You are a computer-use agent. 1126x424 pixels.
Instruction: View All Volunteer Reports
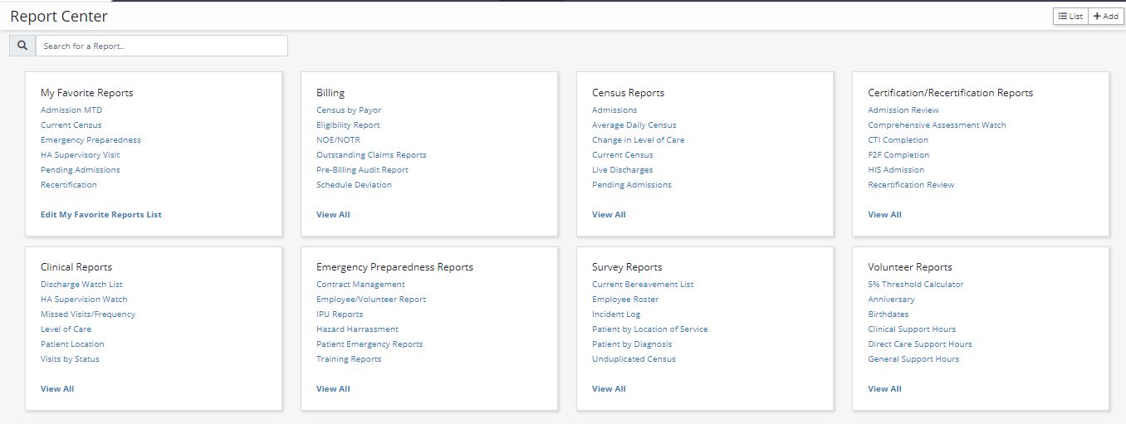884,389
